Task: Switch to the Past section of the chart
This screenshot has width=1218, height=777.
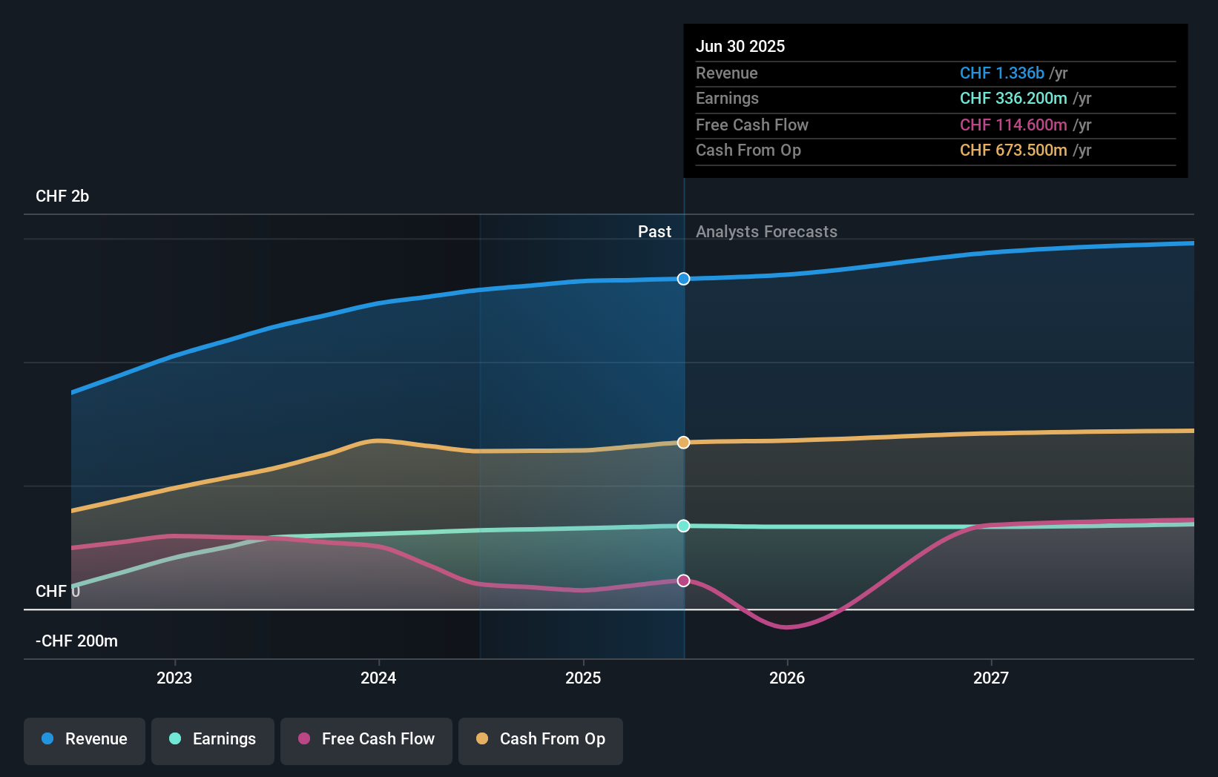Action: coord(654,231)
